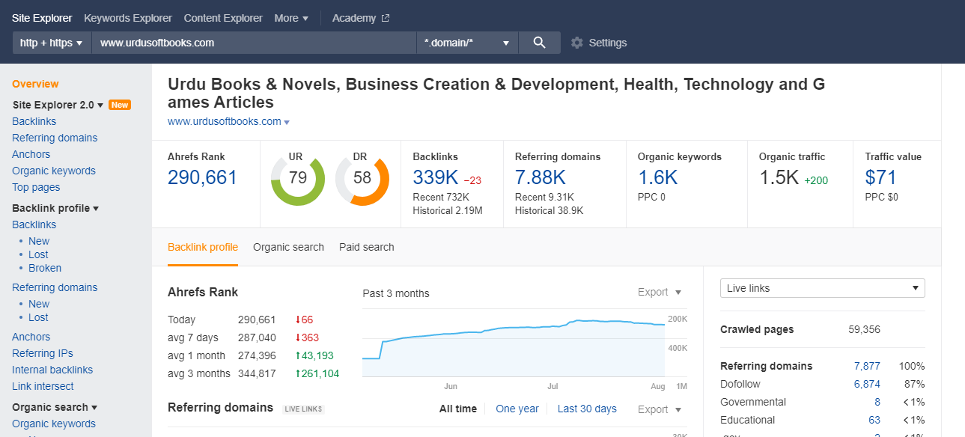This screenshot has height=437, width=965.
Task: Click the Crawled pages value 59,356
Action: pos(864,329)
